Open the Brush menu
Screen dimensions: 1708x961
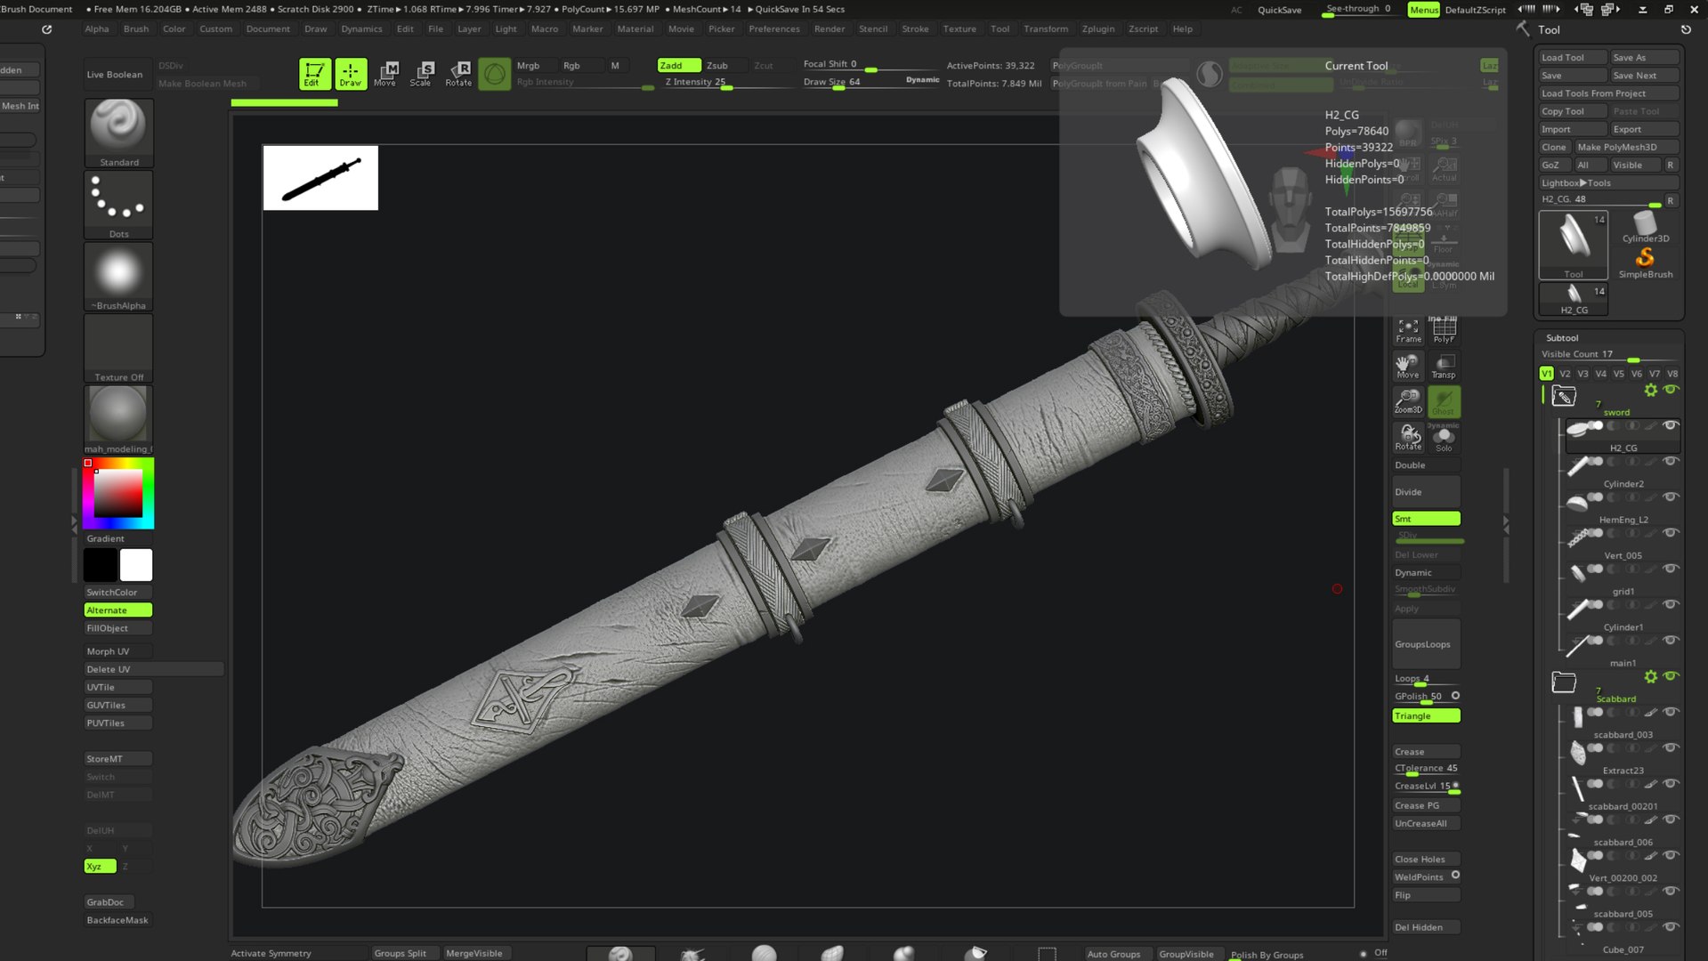[136, 28]
